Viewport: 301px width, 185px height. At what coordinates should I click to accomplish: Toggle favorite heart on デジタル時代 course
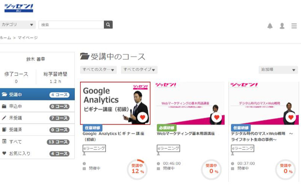pos(291,117)
